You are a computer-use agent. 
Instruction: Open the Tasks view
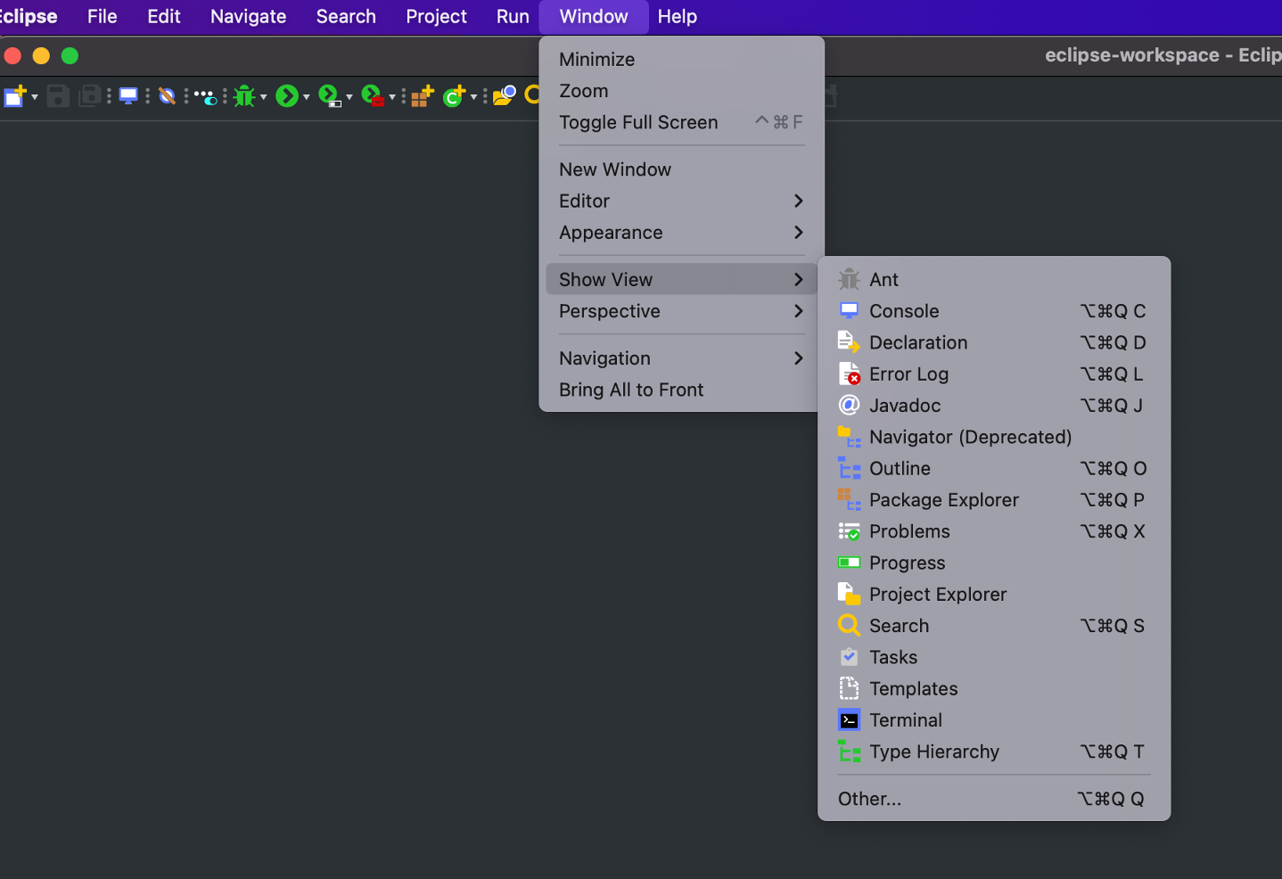point(994,658)
